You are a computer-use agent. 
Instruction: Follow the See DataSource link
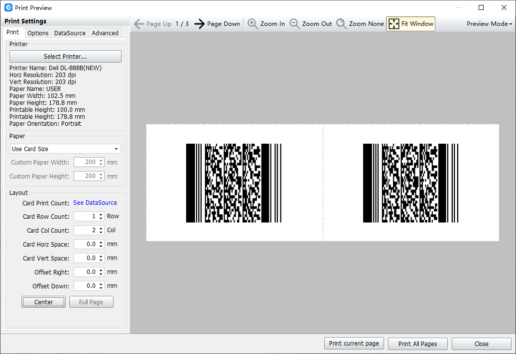tap(95, 203)
